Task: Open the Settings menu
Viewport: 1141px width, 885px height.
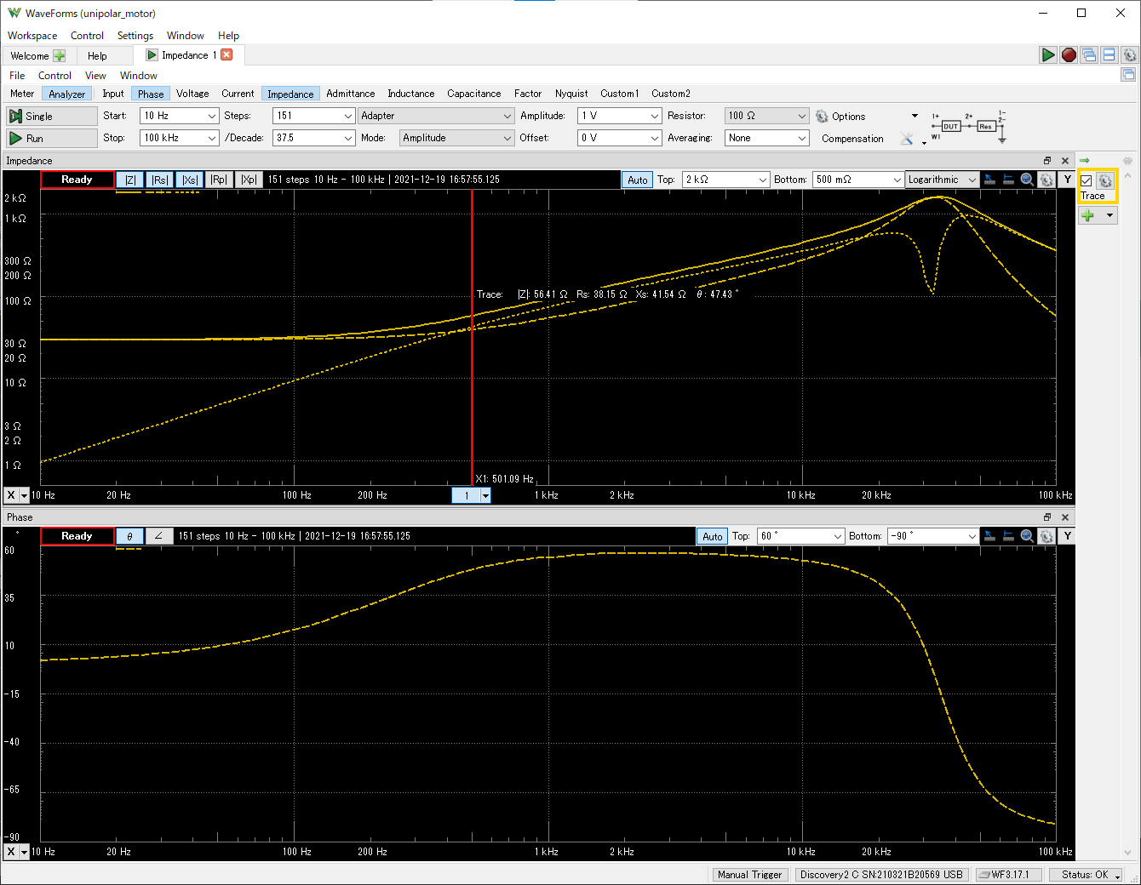Action: tap(135, 36)
